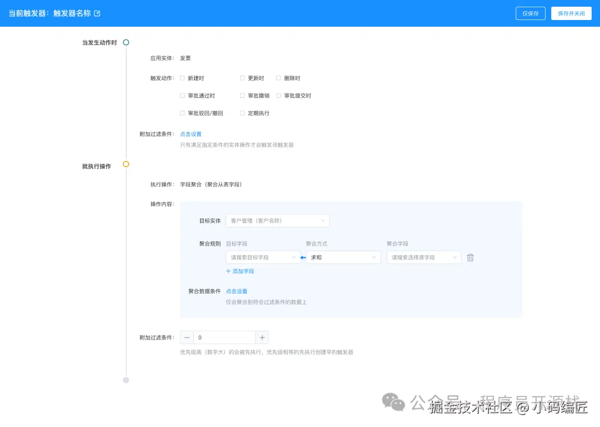
Task: Open the 请搜索选择源字段 dropdown
Action: [423, 257]
